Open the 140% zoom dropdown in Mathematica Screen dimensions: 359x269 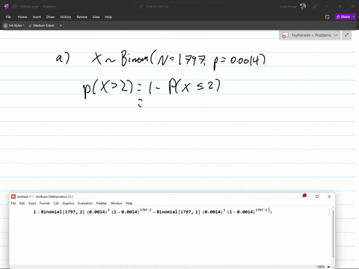click(324, 267)
